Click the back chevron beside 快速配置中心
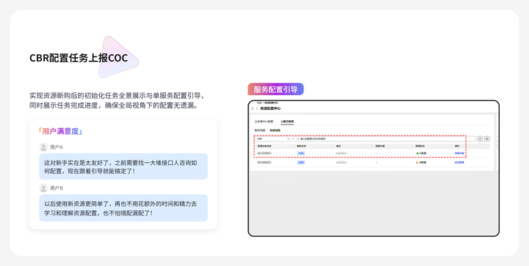 pos(253,108)
